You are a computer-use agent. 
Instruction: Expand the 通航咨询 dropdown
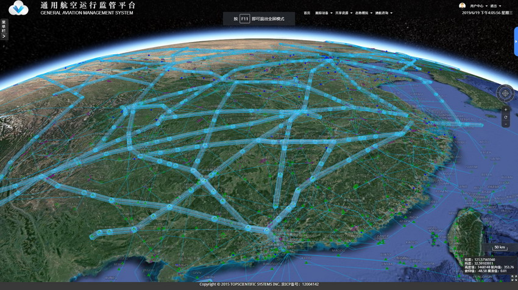383,13
